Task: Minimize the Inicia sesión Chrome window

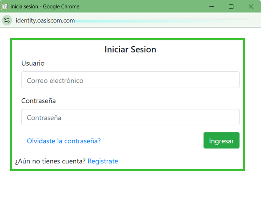Action: point(211,6)
